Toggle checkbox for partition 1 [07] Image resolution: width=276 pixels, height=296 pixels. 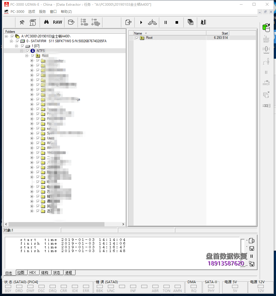tap(23, 46)
